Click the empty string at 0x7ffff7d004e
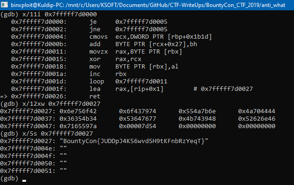The width and height of the screenshot is (294, 185). click(x=63, y=149)
